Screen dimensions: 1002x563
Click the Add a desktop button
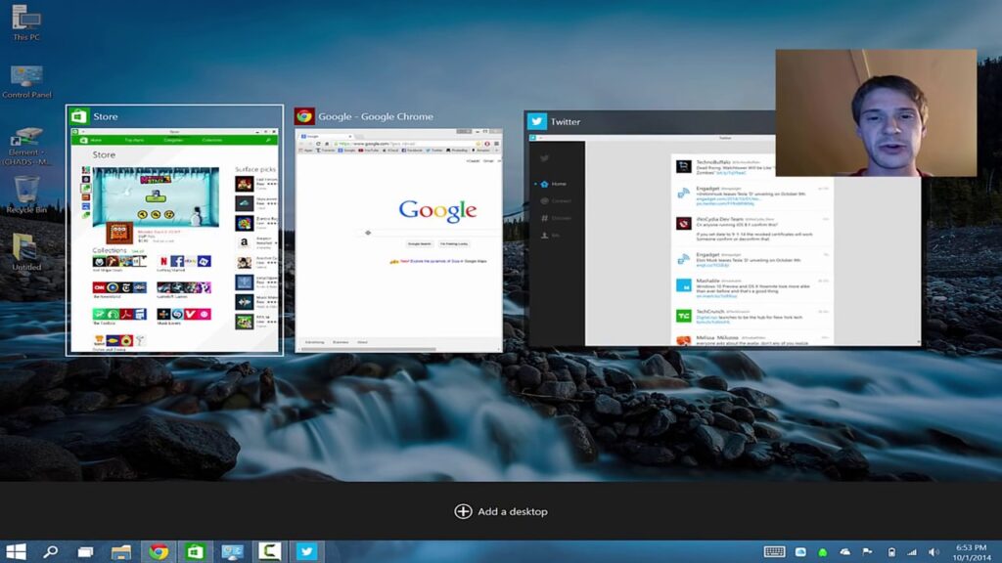pyautogui.click(x=501, y=510)
